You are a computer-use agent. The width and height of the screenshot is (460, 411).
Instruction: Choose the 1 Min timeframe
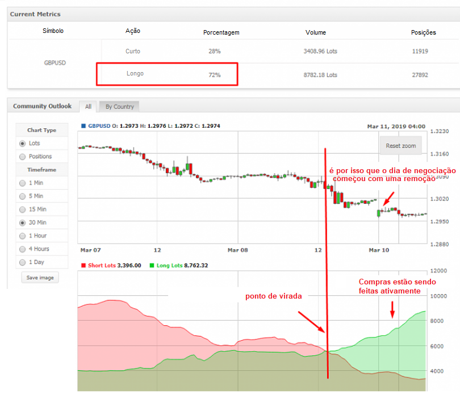click(x=23, y=183)
